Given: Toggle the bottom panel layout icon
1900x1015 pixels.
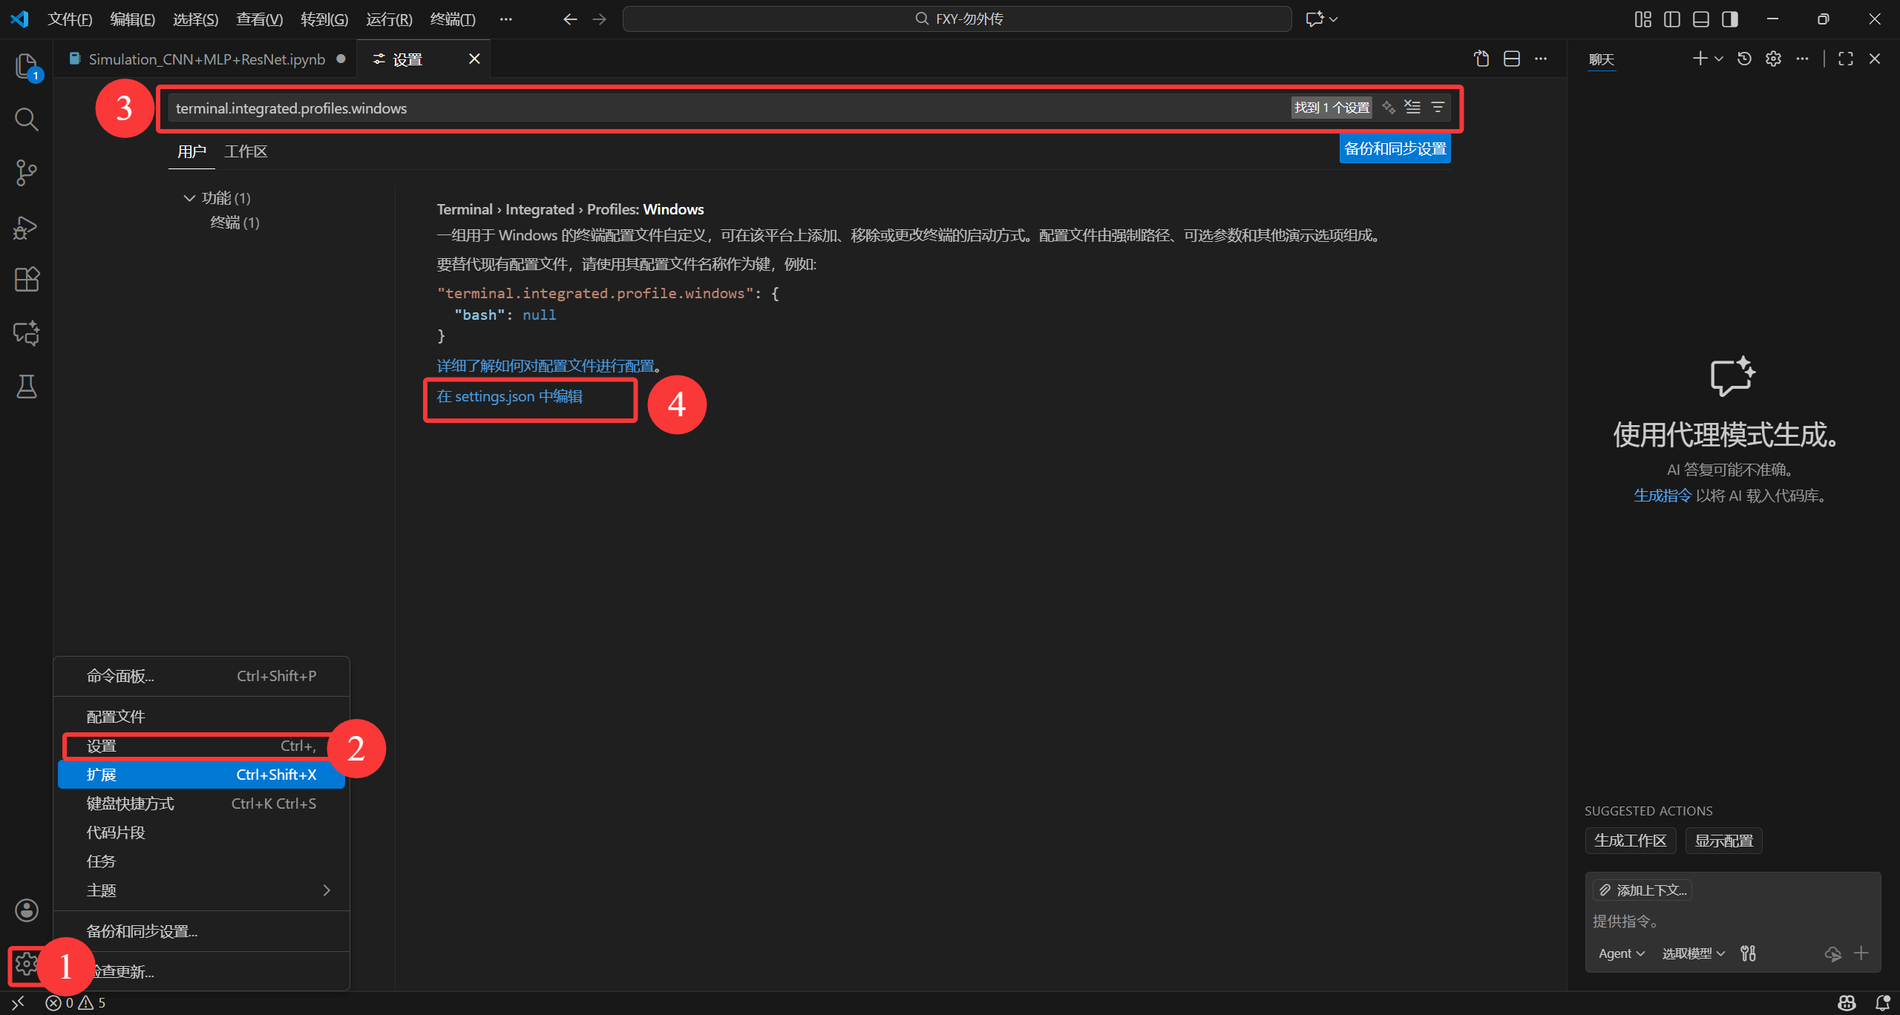Looking at the screenshot, I should click(1700, 19).
